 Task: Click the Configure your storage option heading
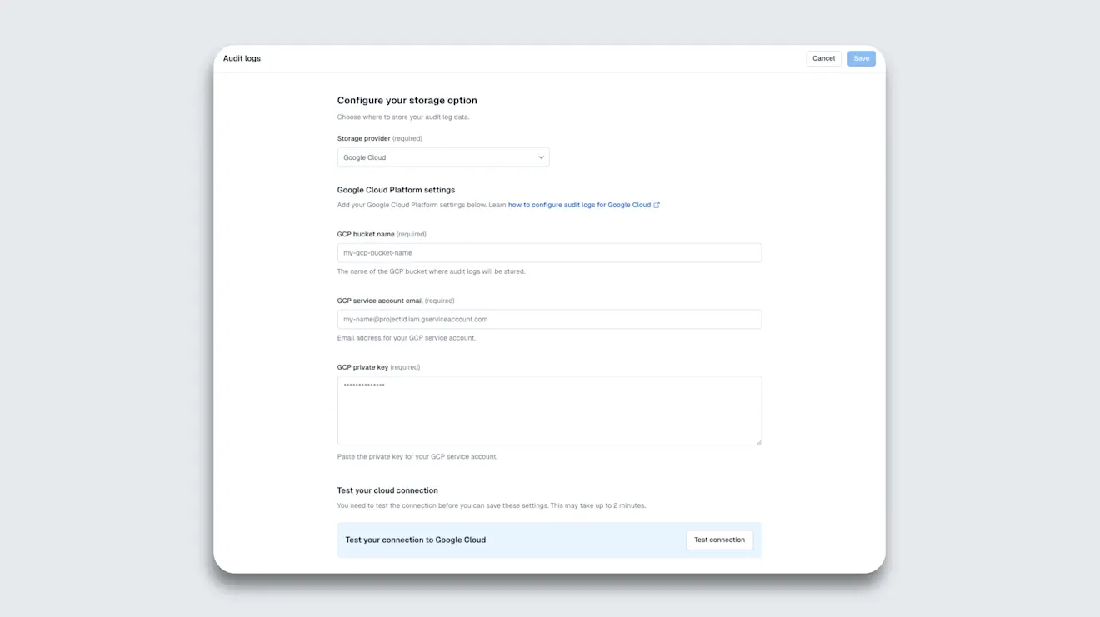coord(407,100)
